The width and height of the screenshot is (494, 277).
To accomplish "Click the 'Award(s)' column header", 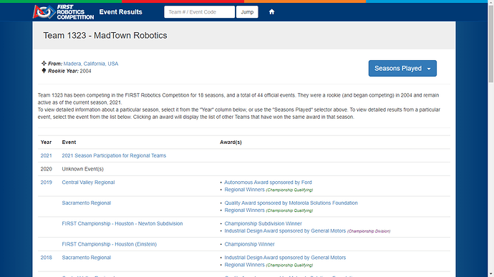I will tap(231, 142).
